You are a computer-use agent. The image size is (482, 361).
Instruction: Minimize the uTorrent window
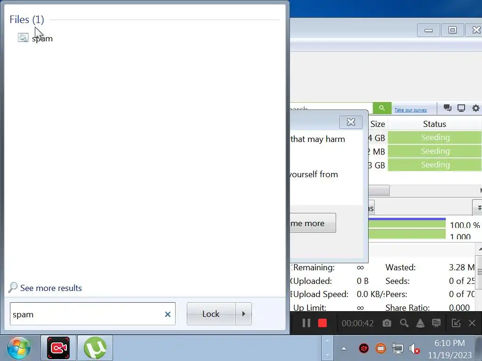pyautogui.click(x=428, y=30)
